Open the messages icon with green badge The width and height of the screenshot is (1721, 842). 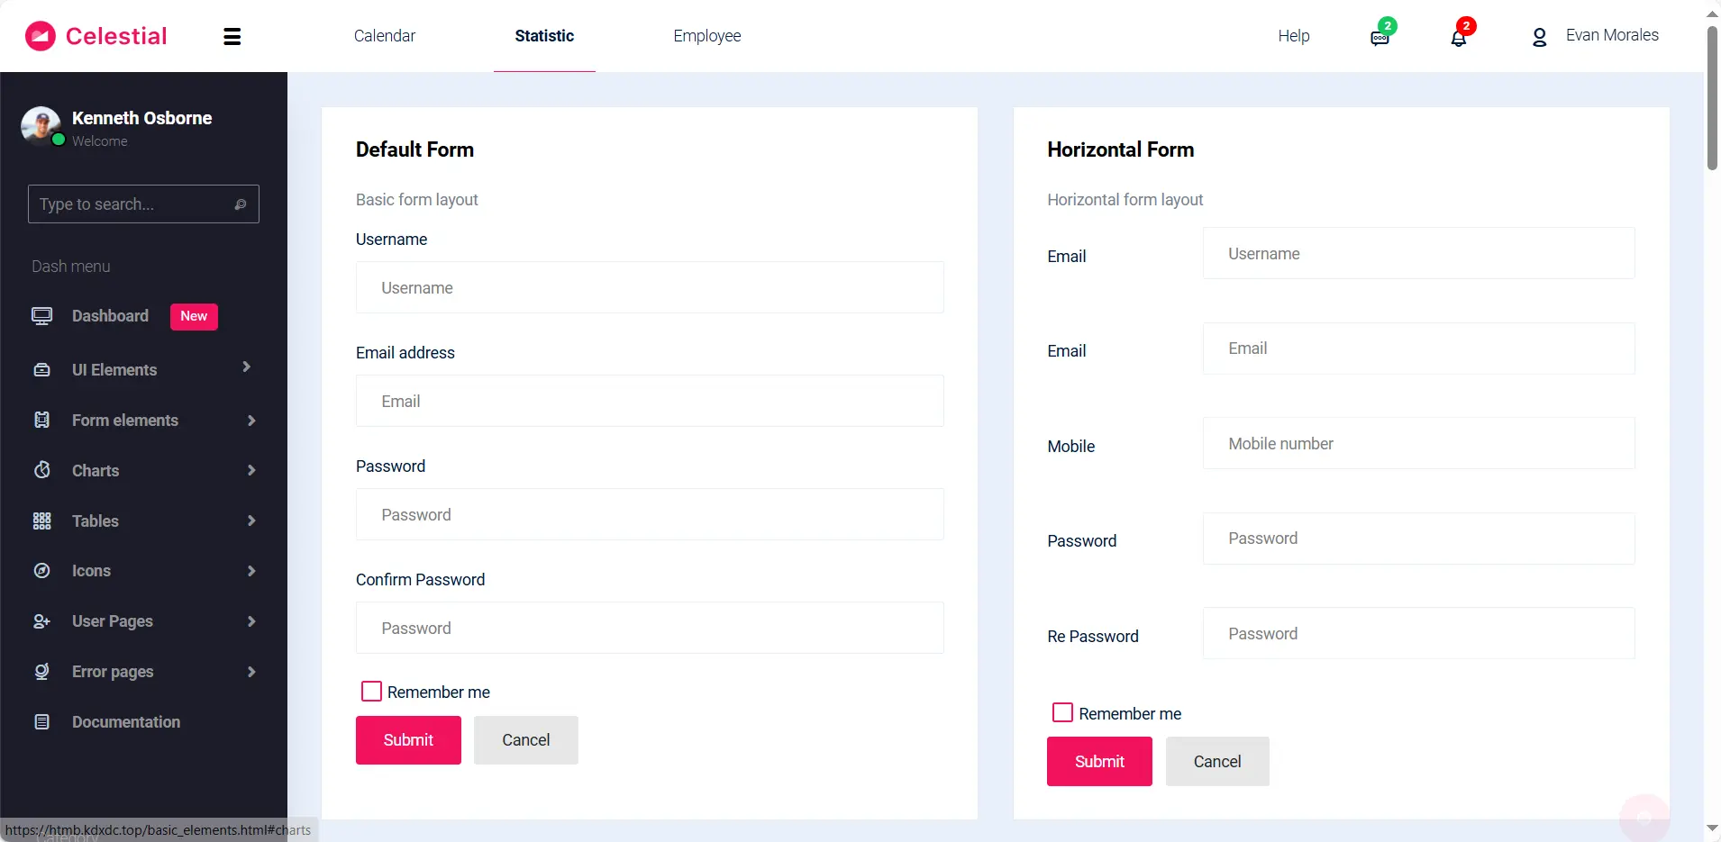[1379, 38]
